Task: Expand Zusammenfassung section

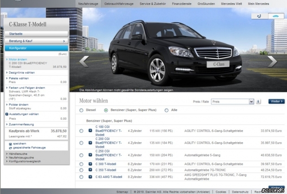Action: click(21, 124)
